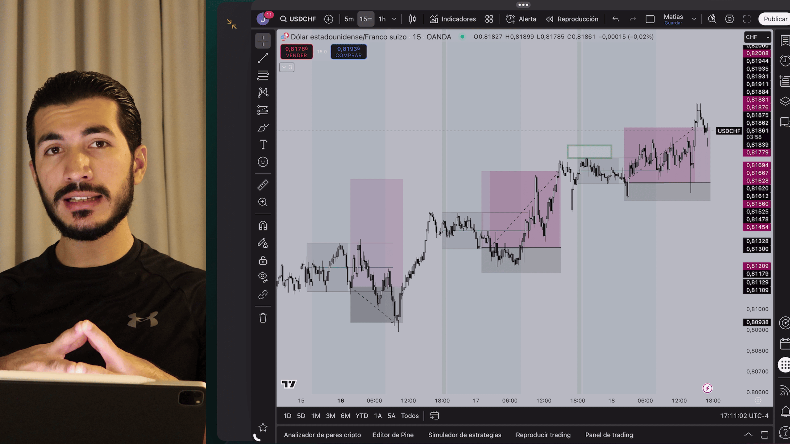Switch to Simulador de estrategias tab

[464, 435]
